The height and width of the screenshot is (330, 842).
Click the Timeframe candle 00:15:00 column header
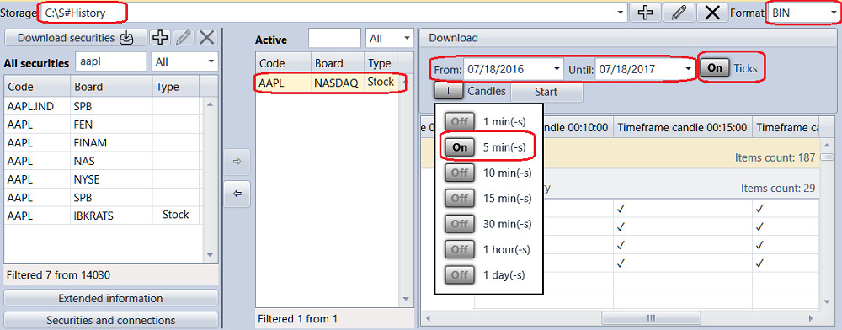pyautogui.click(x=683, y=128)
